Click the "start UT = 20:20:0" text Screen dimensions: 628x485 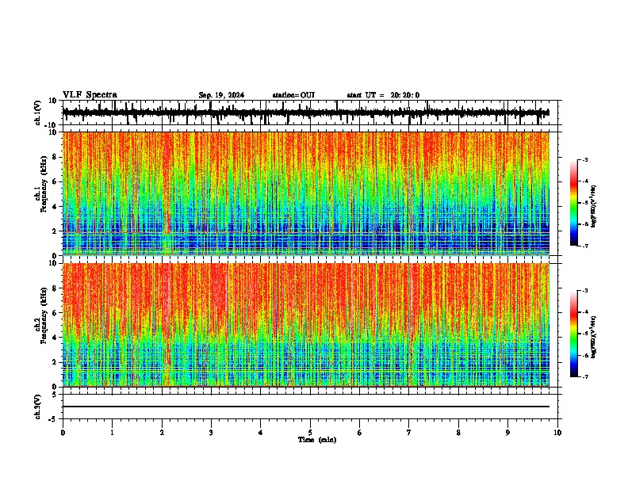[x=383, y=95]
